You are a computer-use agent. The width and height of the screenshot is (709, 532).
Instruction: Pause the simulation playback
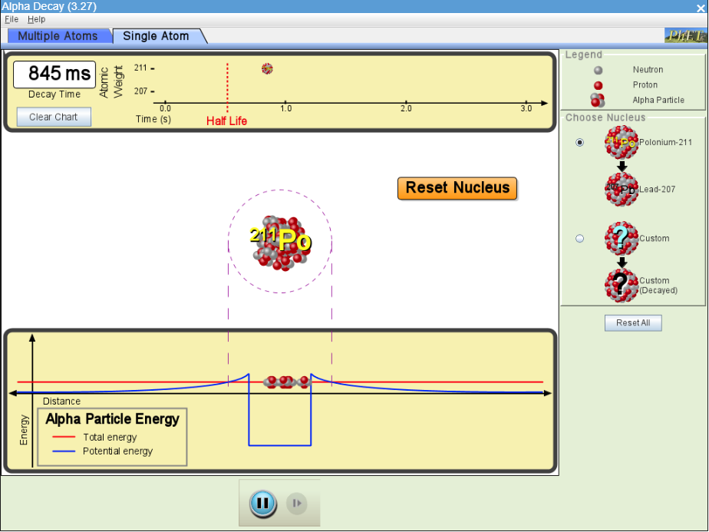click(x=262, y=504)
